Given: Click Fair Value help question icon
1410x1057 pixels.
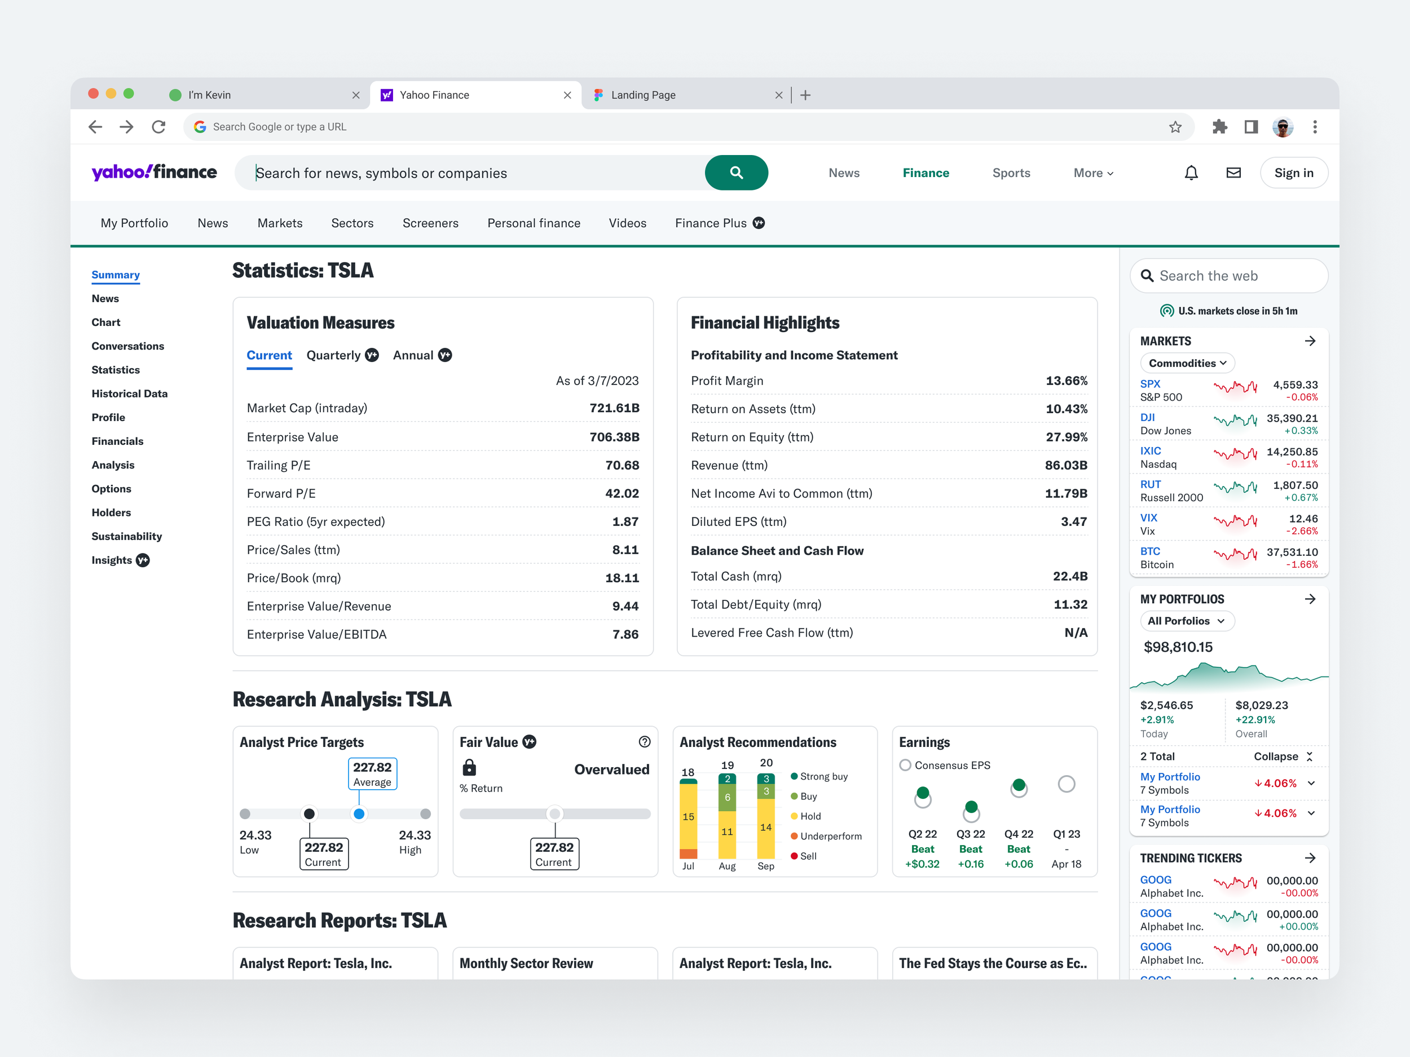Looking at the screenshot, I should pyautogui.click(x=645, y=742).
